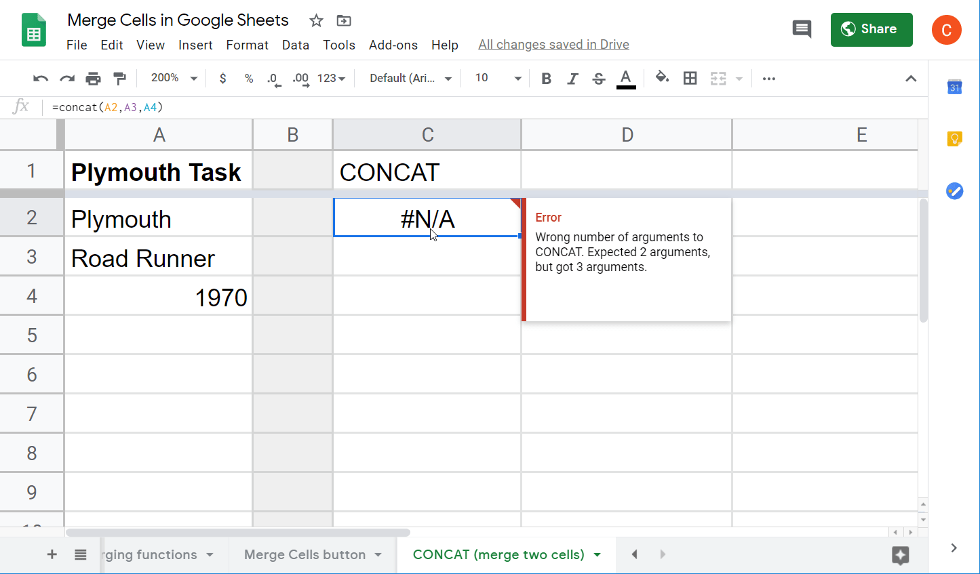Toggle strikethrough formatting
The width and height of the screenshot is (980, 574).
click(598, 78)
